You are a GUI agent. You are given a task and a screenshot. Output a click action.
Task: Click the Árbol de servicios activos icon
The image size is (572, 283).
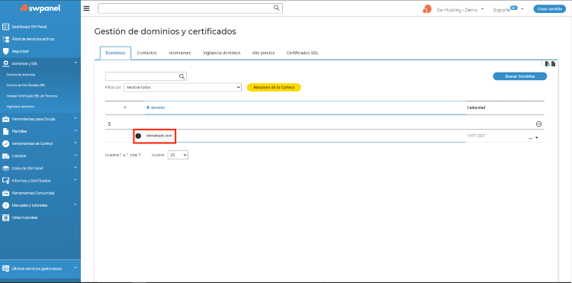pyautogui.click(x=5, y=39)
